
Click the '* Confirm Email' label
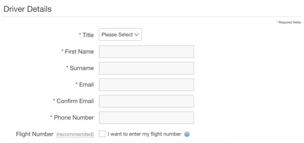(x=73, y=101)
